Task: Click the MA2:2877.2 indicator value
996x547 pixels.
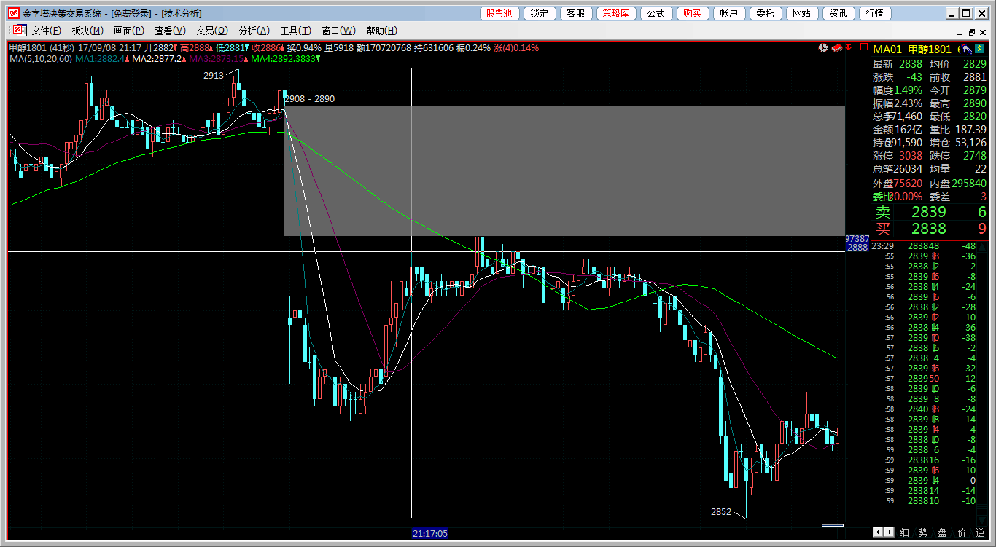Action: [157, 59]
